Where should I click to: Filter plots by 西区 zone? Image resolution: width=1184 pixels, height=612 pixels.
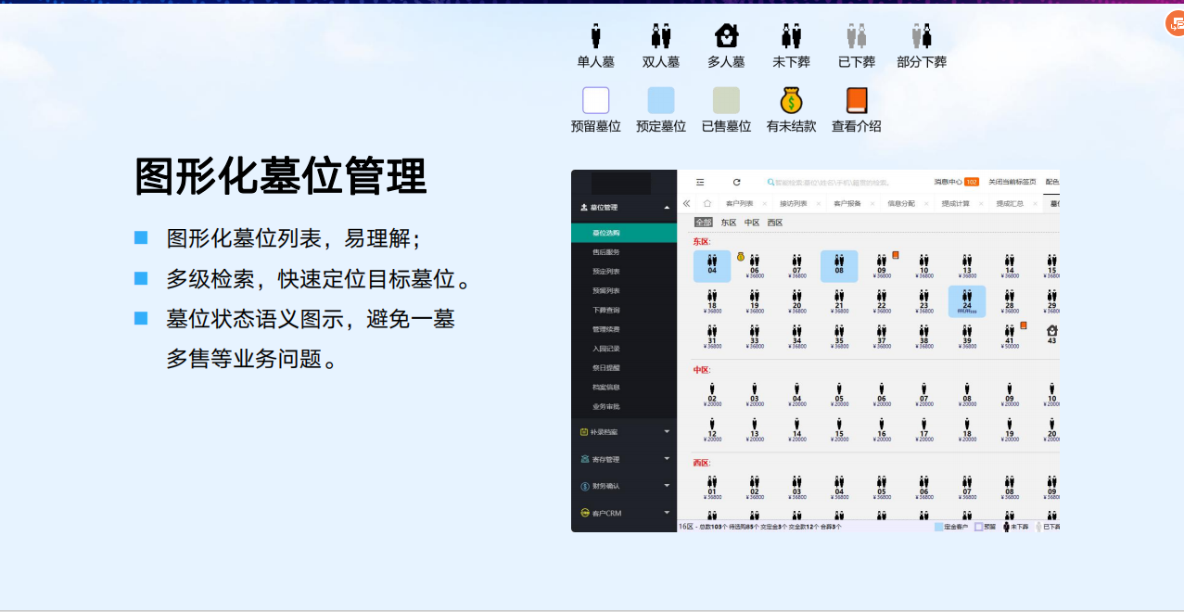pyautogui.click(x=775, y=223)
